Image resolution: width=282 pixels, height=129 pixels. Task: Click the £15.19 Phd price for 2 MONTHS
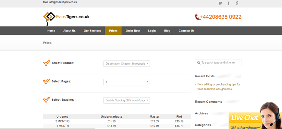179,121
